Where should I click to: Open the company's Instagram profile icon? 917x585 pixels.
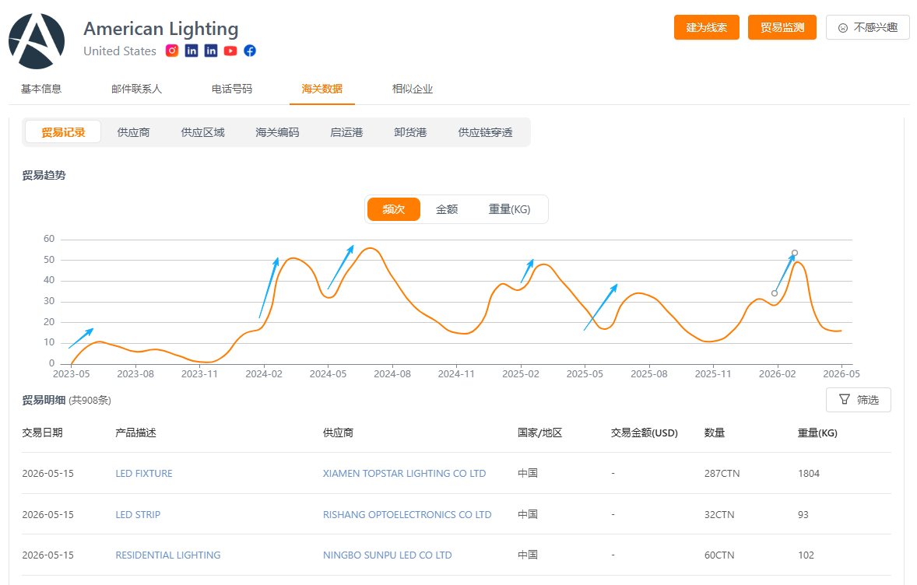(x=172, y=51)
